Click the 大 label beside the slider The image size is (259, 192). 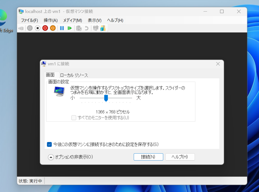(138, 98)
